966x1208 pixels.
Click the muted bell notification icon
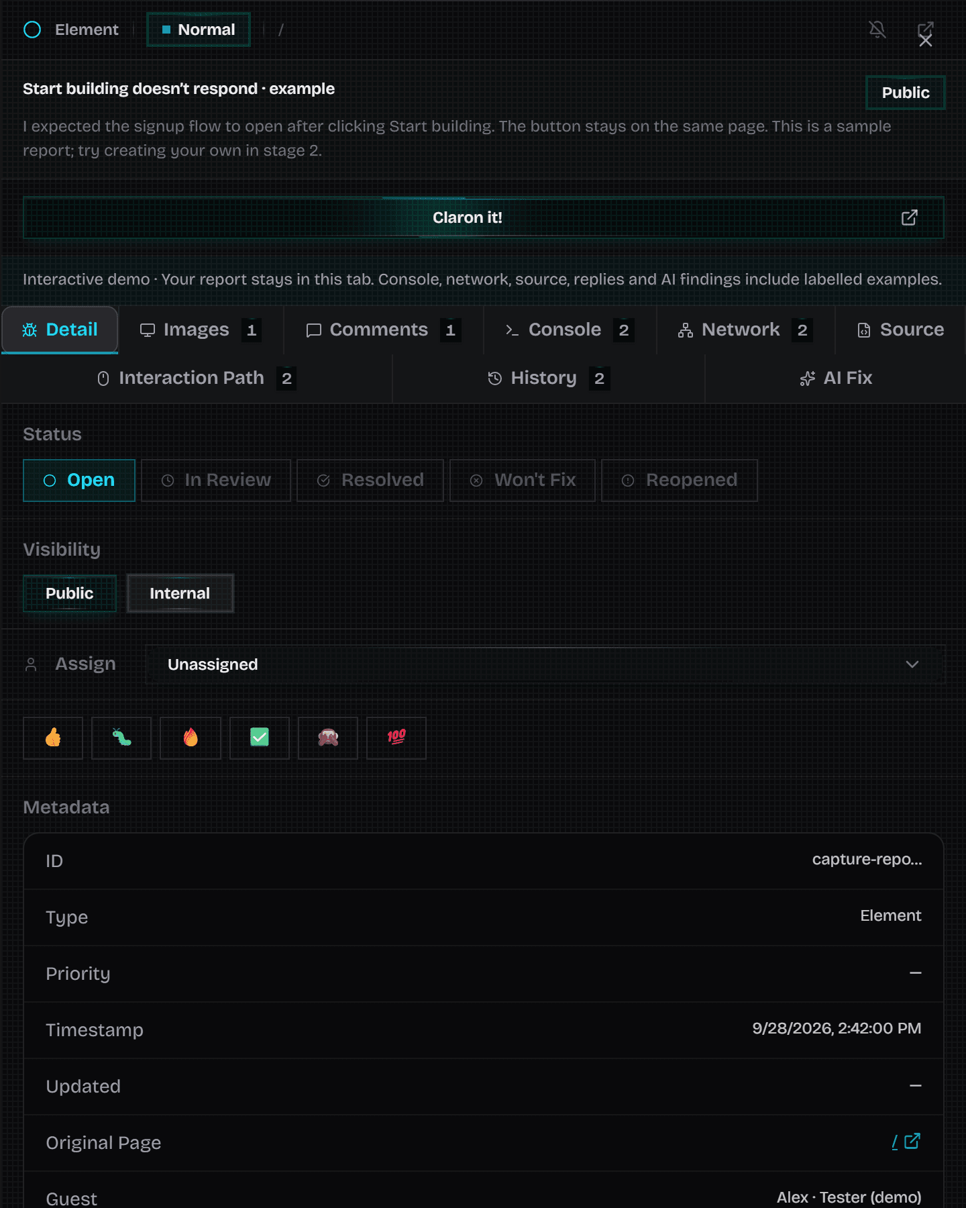click(x=877, y=30)
